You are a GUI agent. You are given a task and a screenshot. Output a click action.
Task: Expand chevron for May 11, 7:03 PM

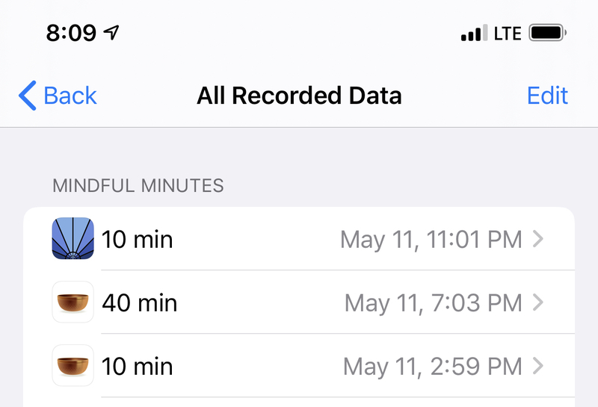538,302
